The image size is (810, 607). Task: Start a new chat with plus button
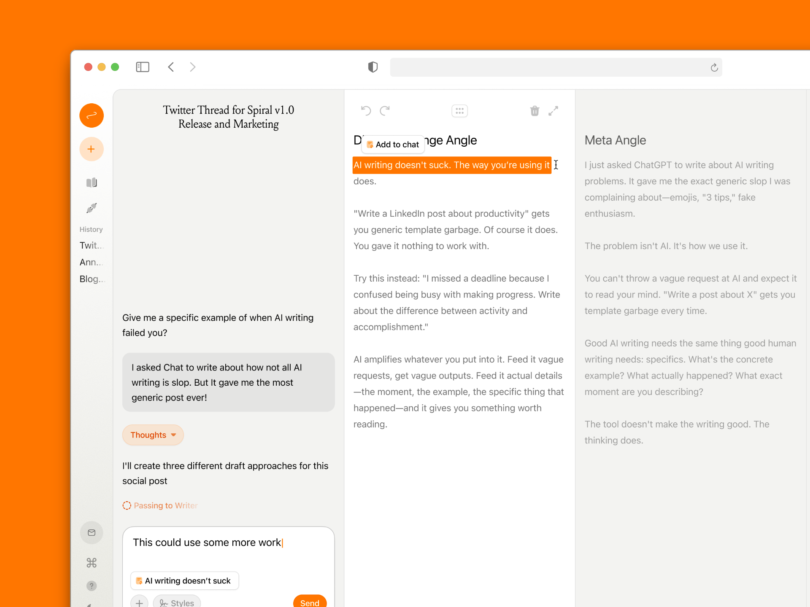pos(91,149)
